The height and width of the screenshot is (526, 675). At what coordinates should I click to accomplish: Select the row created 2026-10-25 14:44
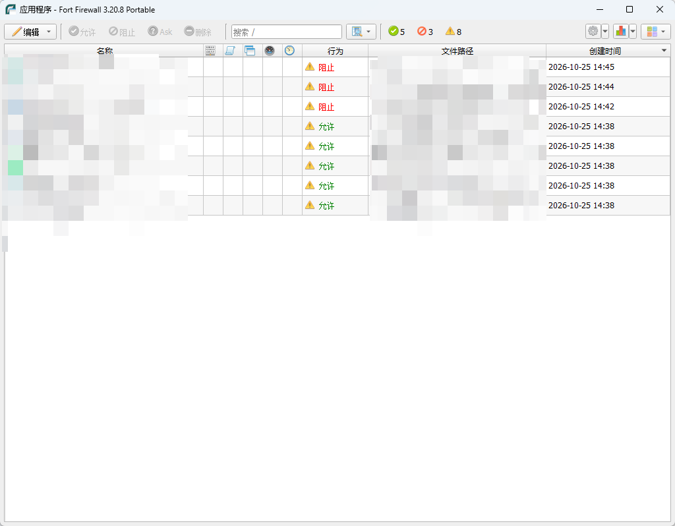tap(337, 87)
